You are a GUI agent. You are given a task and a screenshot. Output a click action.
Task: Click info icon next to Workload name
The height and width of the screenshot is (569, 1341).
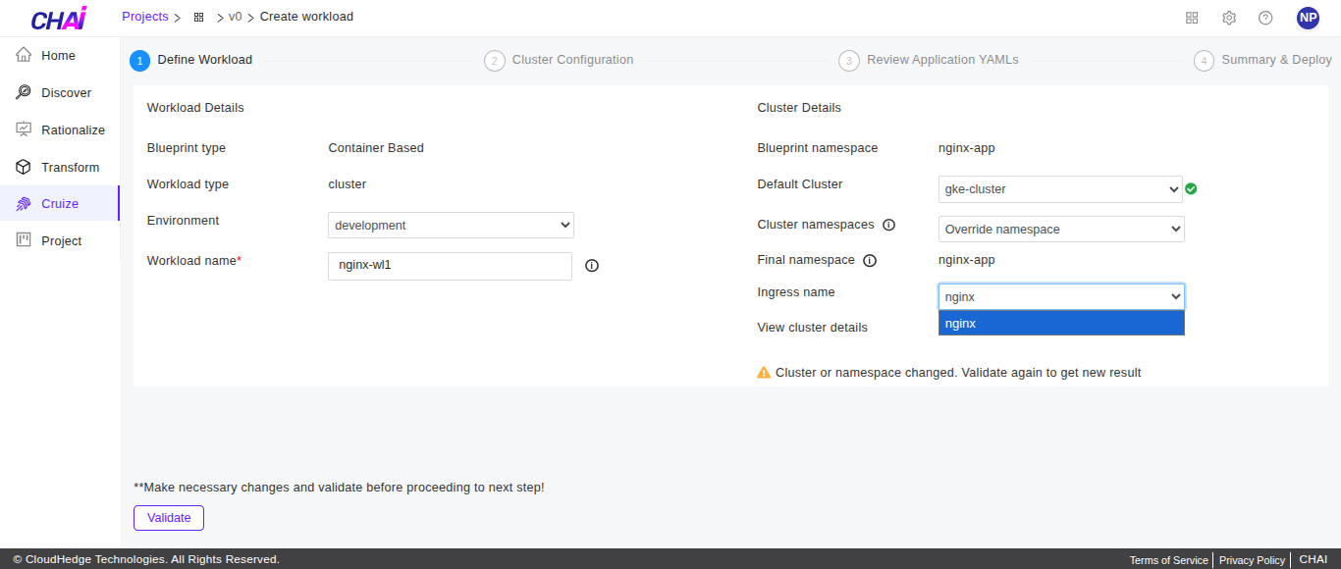point(592,266)
